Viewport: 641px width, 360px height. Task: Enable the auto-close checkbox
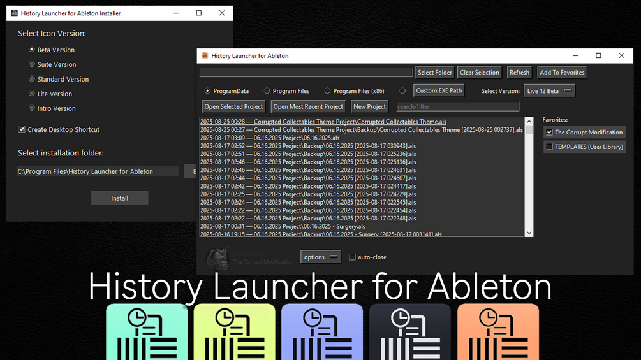tap(352, 257)
